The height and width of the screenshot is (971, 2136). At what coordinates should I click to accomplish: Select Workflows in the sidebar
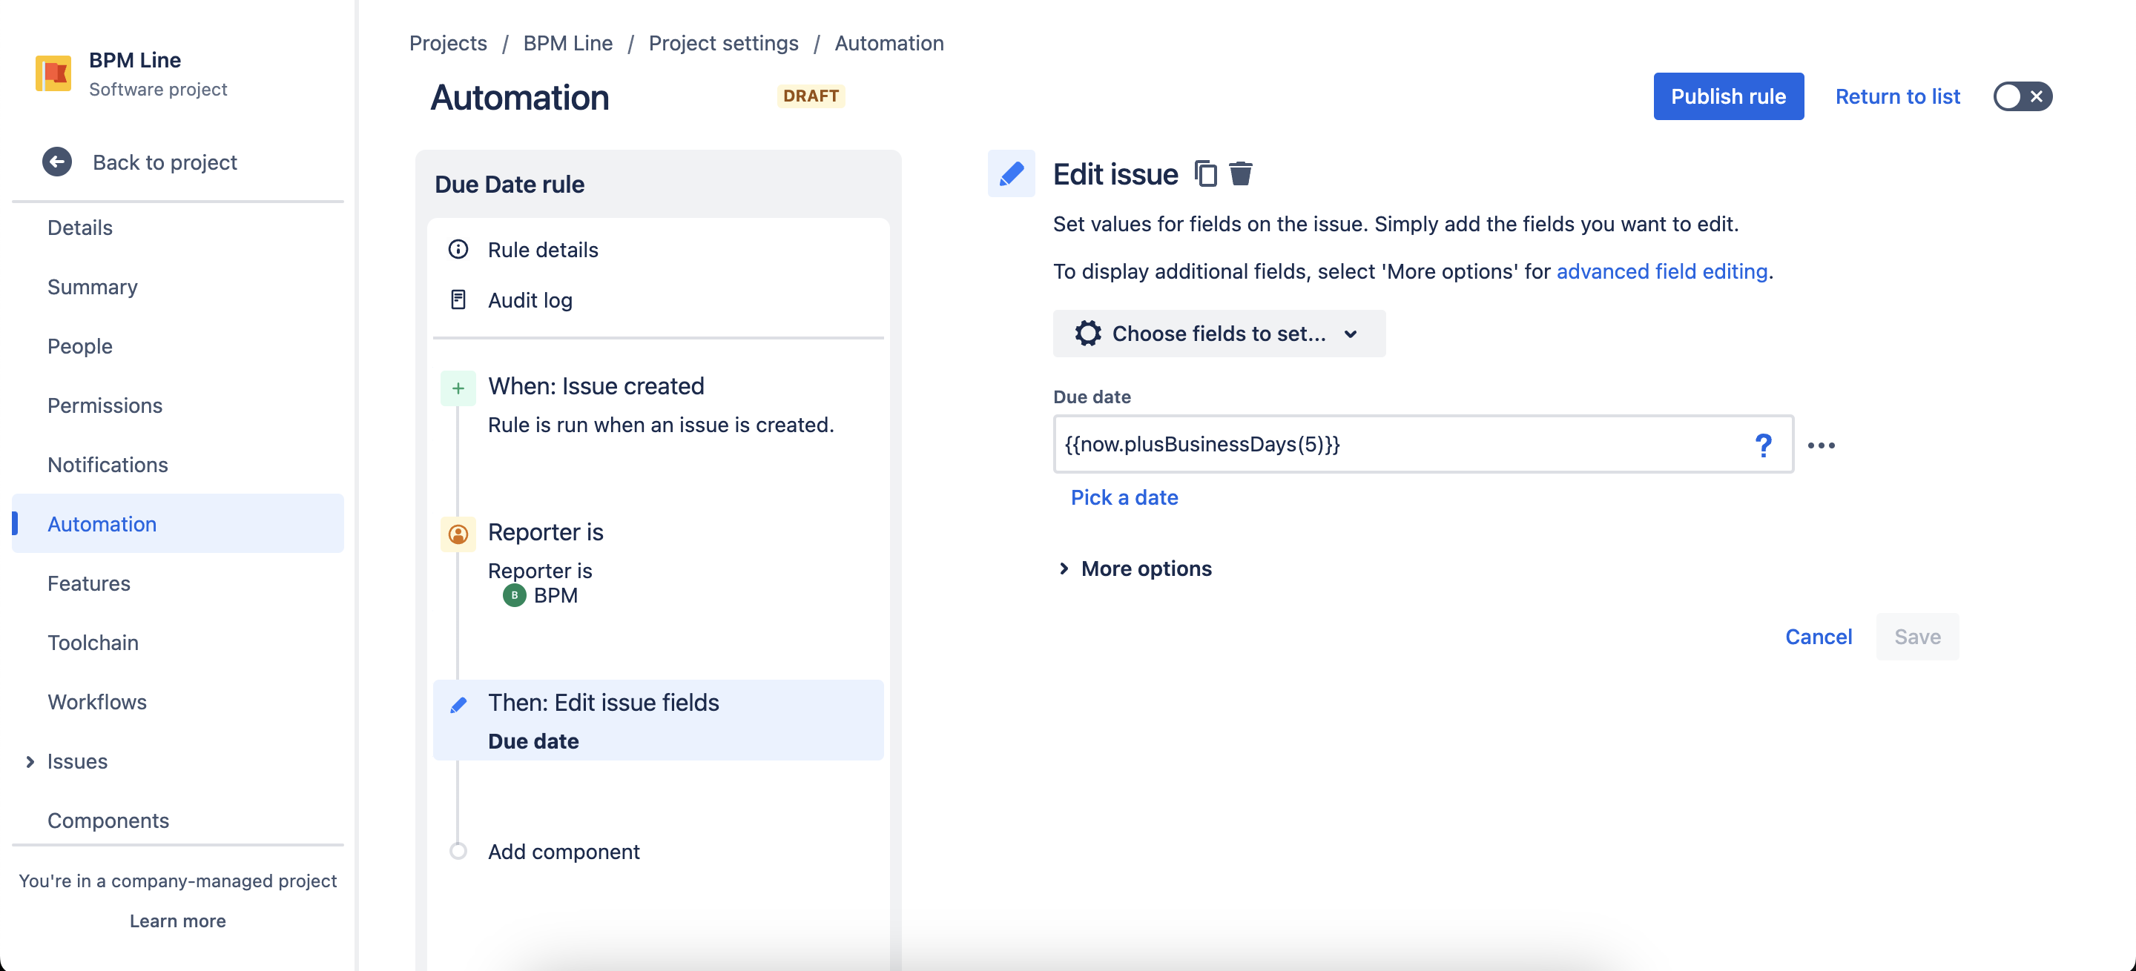pos(97,702)
